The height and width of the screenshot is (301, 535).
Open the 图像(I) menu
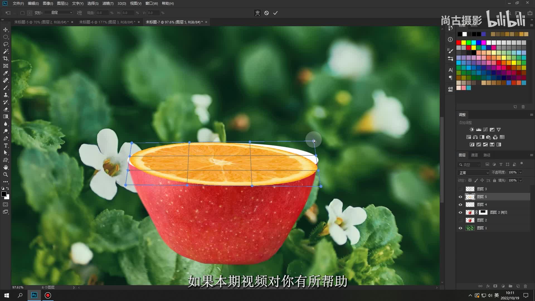click(48, 4)
